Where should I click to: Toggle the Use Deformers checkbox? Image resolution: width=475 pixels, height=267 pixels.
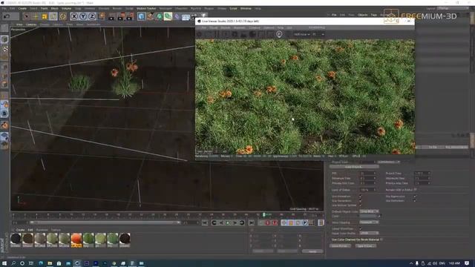pos(415,201)
